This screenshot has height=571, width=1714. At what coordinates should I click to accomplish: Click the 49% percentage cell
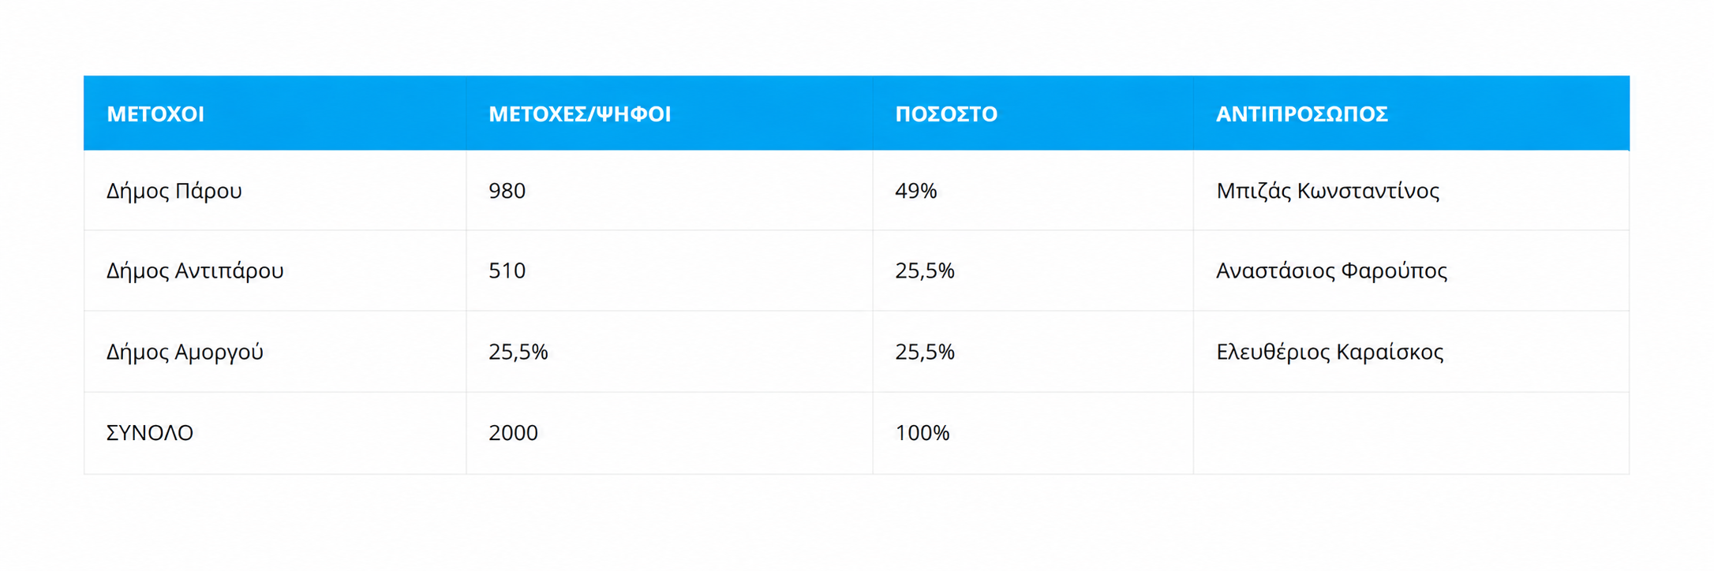tap(915, 191)
